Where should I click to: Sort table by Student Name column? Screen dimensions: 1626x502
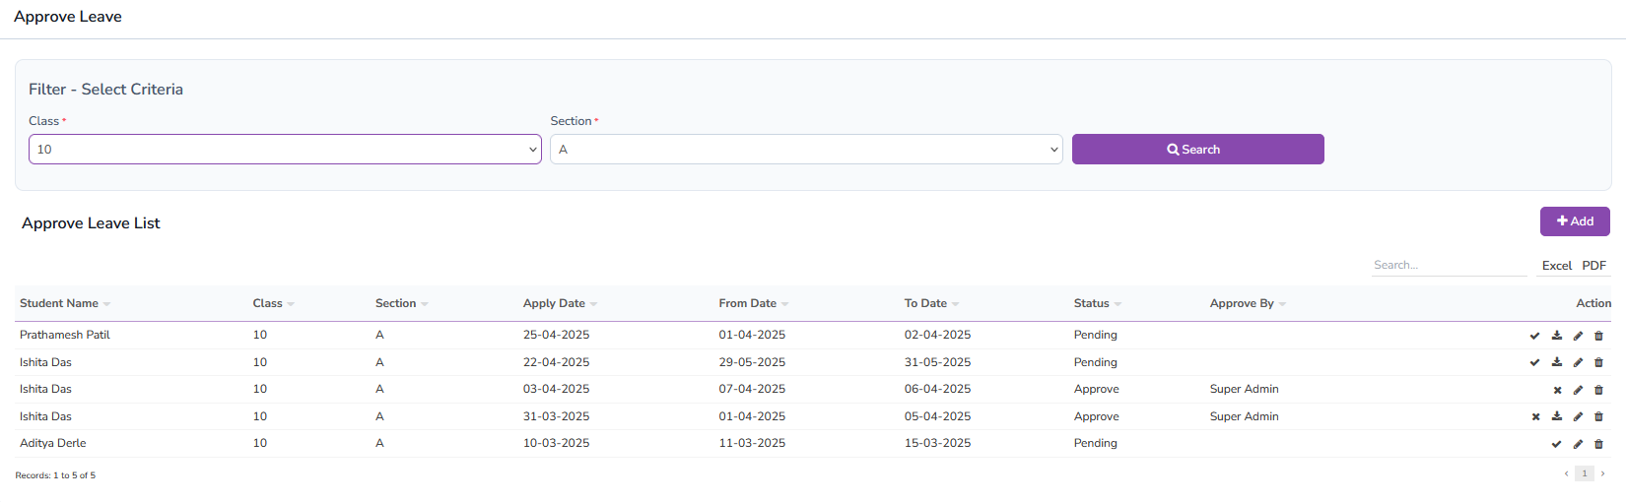pos(59,303)
